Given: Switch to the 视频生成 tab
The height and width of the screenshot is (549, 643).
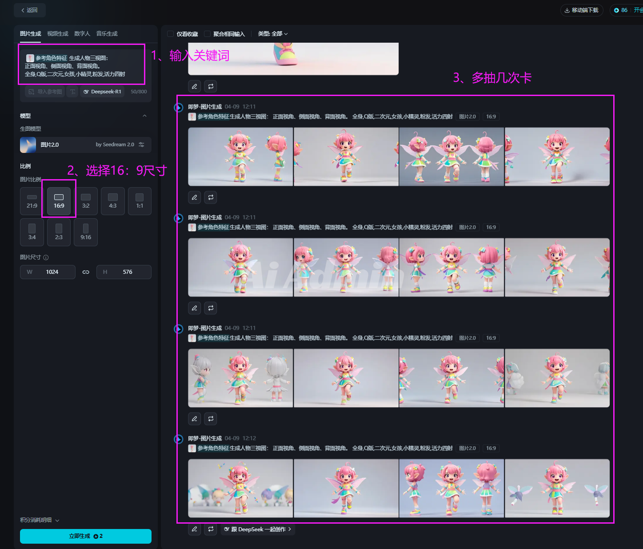Looking at the screenshot, I should [58, 34].
